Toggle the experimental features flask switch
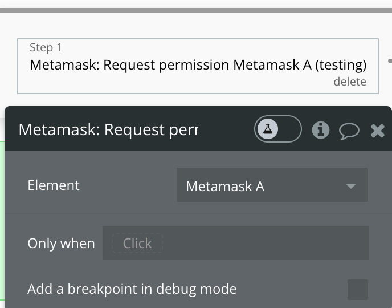 tap(277, 129)
